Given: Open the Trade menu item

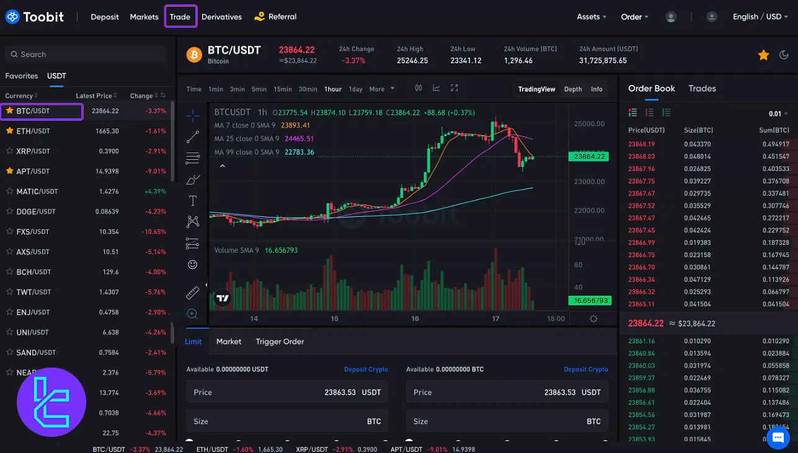Looking at the screenshot, I should [180, 17].
